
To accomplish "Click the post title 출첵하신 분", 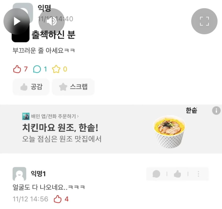I will [53, 35].
